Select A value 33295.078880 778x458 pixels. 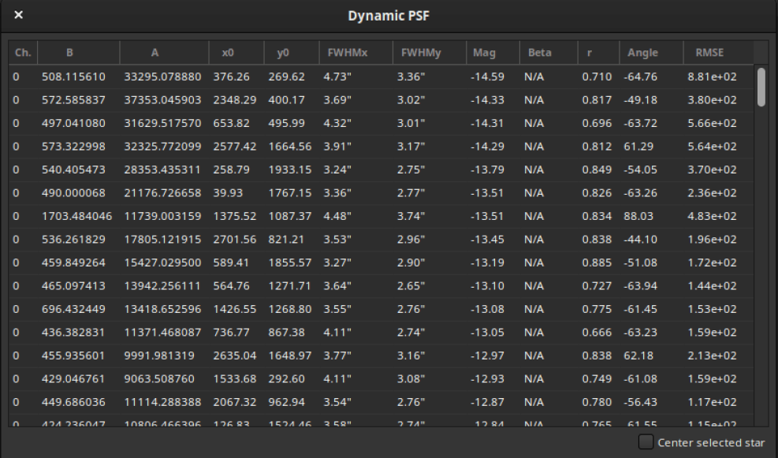click(x=162, y=76)
